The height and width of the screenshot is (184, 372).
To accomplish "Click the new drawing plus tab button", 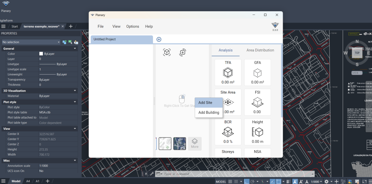I will tap(70, 26).
